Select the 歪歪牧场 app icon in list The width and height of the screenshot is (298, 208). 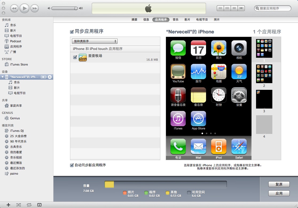(x=83, y=57)
